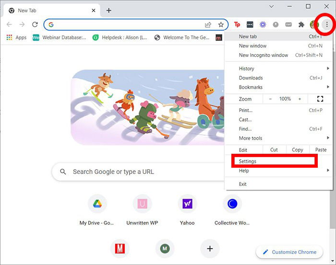336x265 pixels.
Task: Open Settings from the menu
Action: pos(278,161)
